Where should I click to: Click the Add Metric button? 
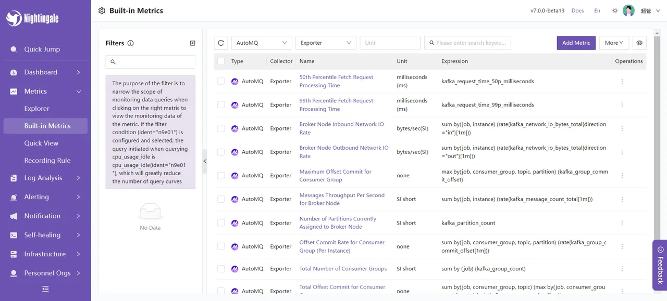(576, 43)
